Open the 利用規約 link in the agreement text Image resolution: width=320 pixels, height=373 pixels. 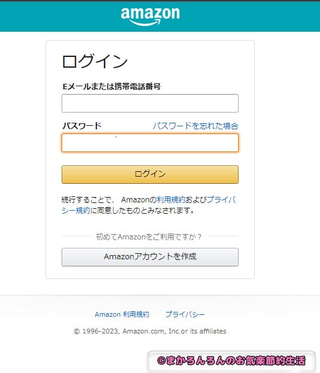(170, 199)
